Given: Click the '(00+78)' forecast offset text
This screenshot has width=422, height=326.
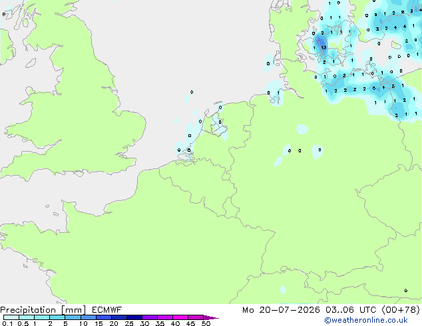Looking at the screenshot, I should (x=401, y=310).
